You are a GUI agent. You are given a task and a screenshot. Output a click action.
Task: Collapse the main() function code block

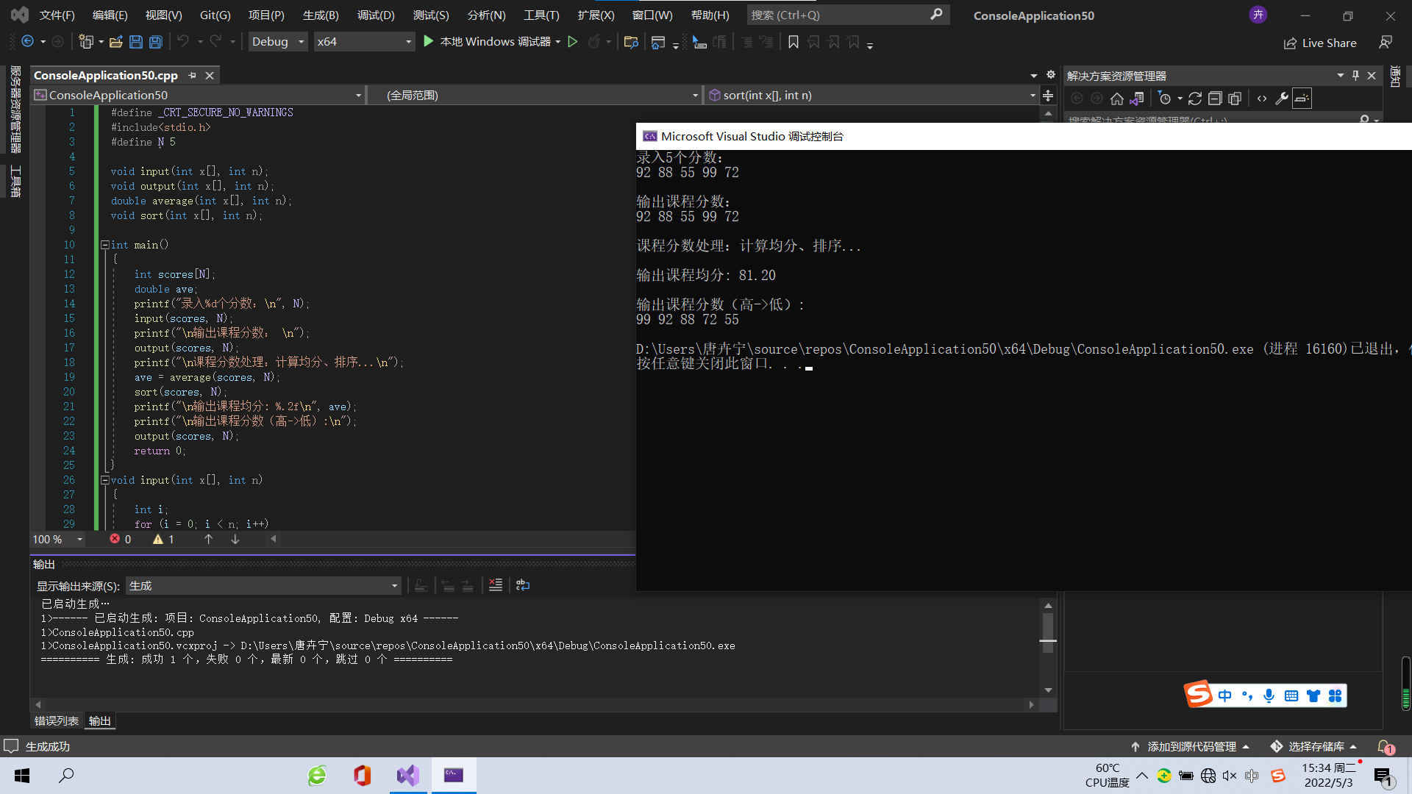point(105,245)
